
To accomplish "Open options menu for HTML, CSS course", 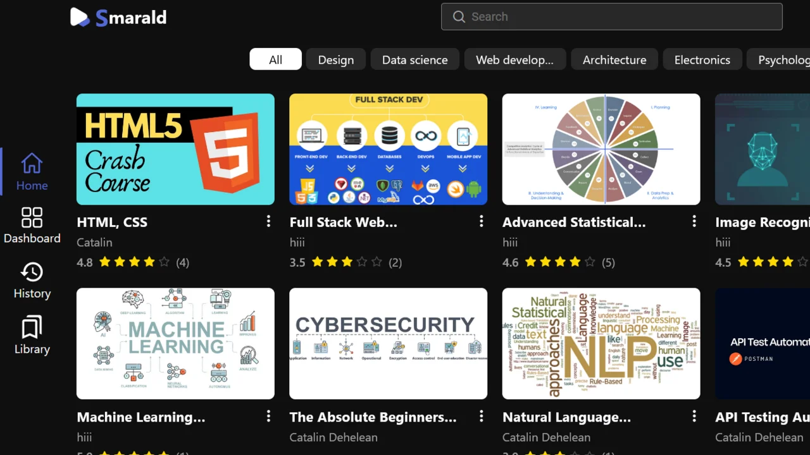I will 268,221.
